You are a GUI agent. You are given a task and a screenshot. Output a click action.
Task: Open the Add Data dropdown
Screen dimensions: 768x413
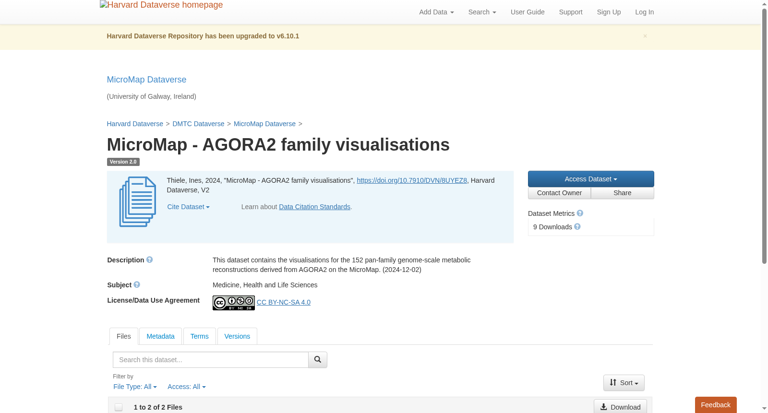[436, 12]
